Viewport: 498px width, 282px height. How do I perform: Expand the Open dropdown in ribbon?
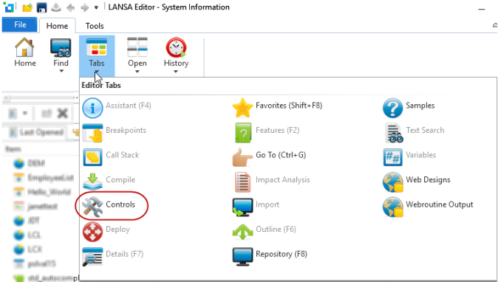coord(137,72)
